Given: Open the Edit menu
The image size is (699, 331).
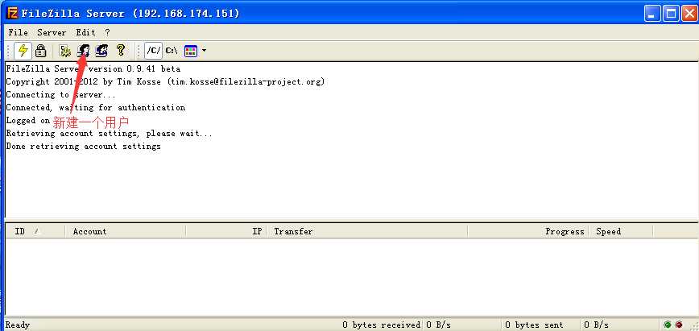Looking at the screenshot, I should click(x=85, y=32).
